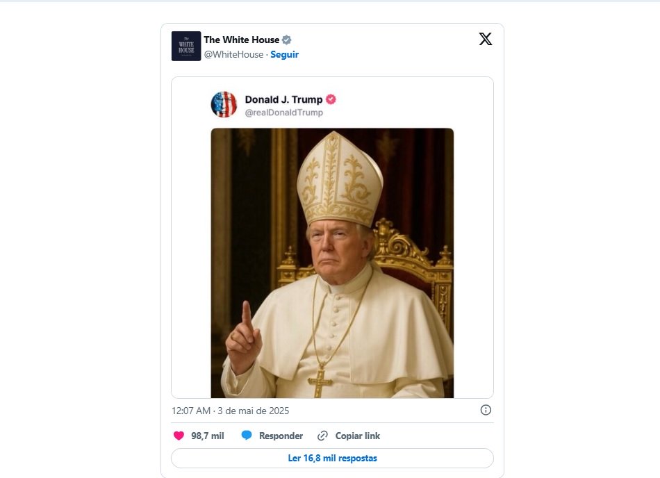Click the White House profile avatar
The width and height of the screenshot is (660, 478).
pos(186,46)
